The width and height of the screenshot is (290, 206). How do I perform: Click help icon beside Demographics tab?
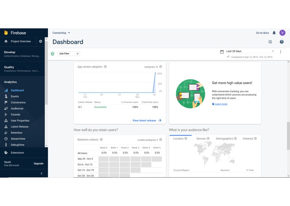click(235, 138)
